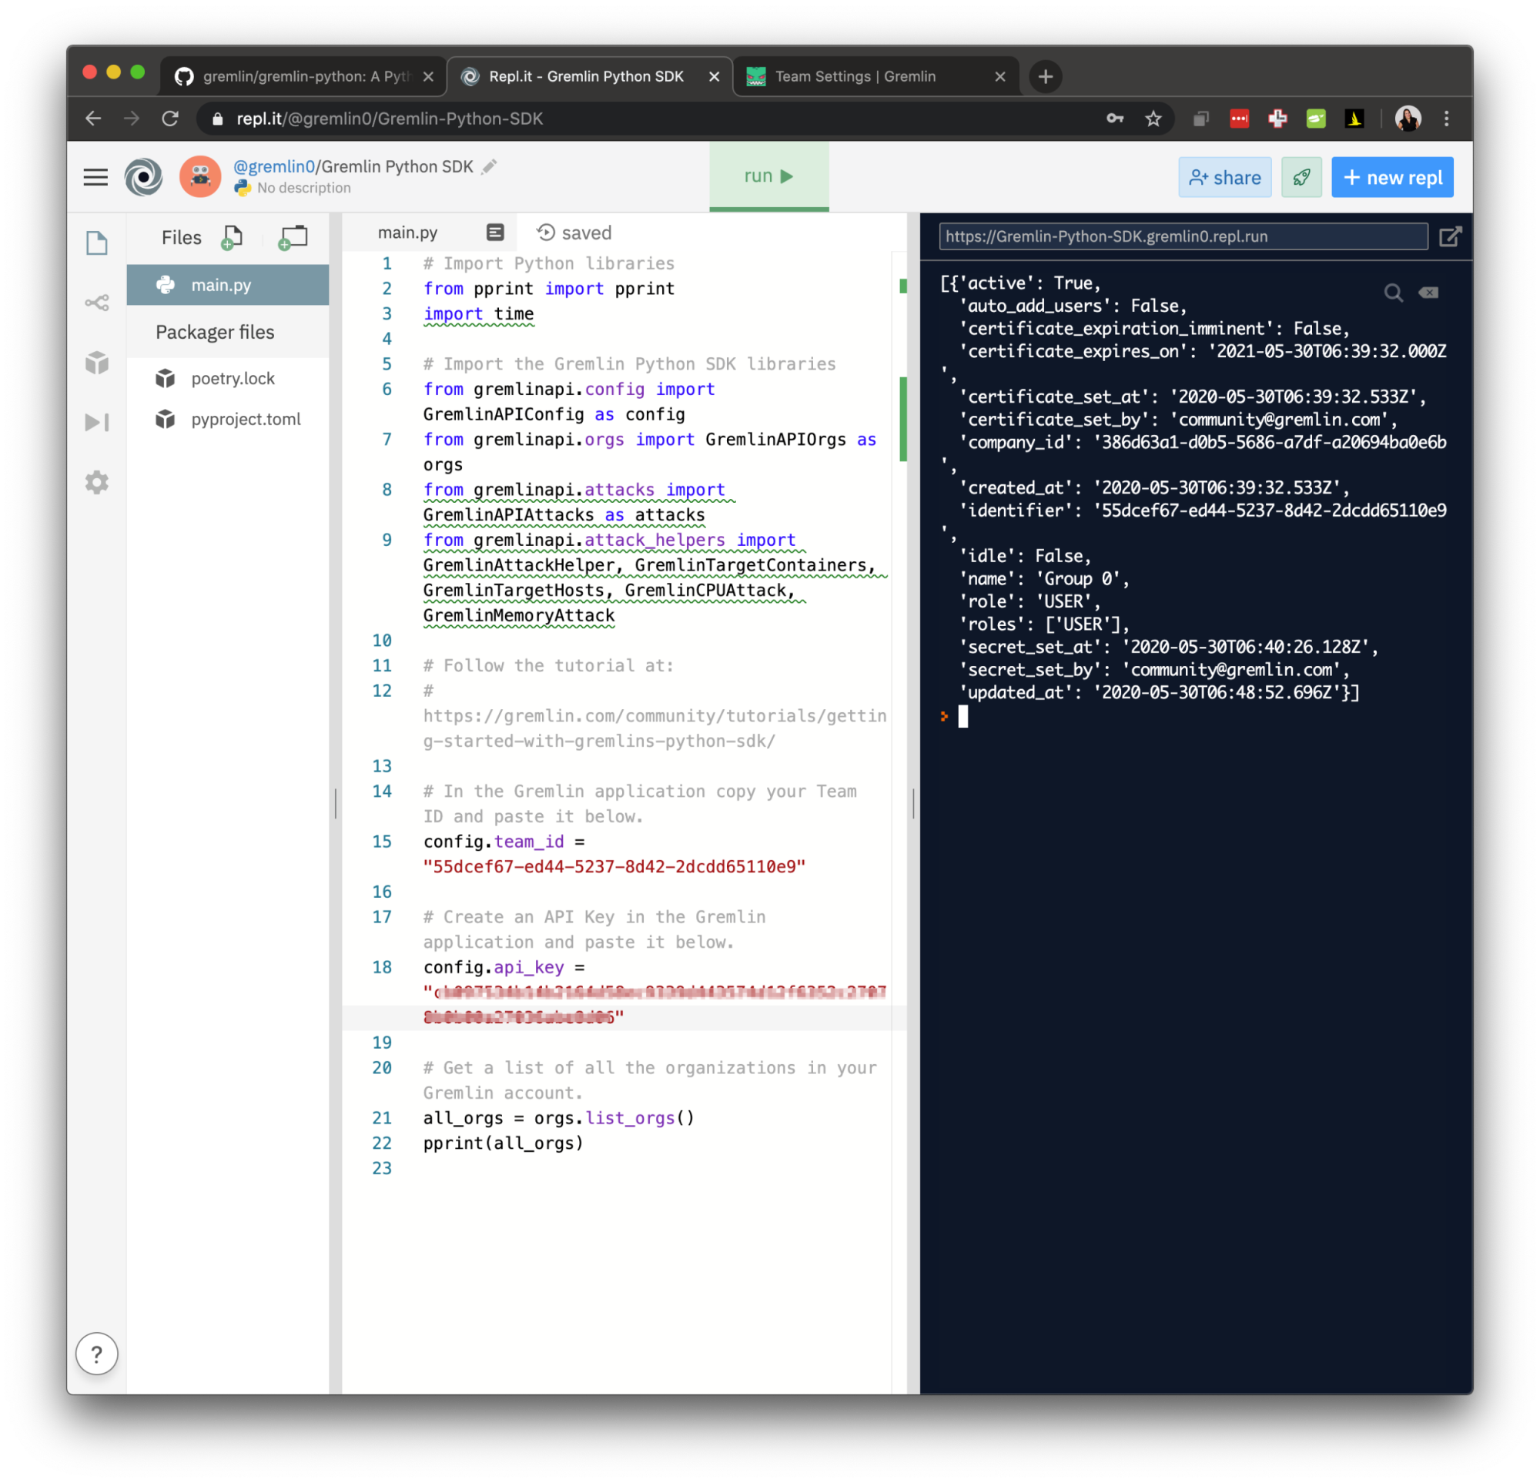Open file options on the main.py tab
The width and height of the screenshot is (1540, 1483).
[x=494, y=232]
